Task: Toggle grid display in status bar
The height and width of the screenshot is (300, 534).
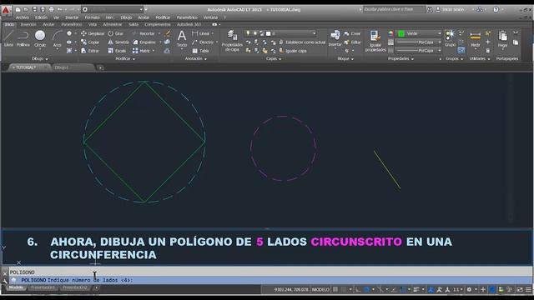Action: (335, 290)
